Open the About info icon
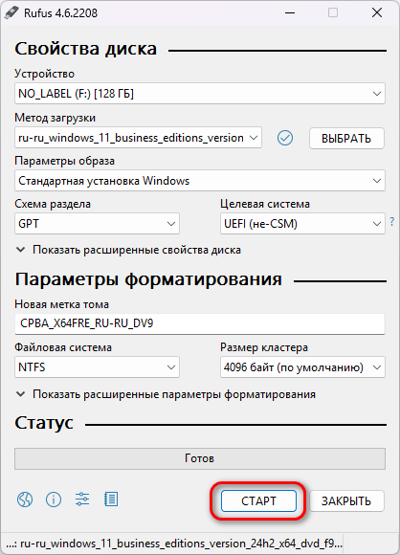Screen dimensions: 400x555 pos(54,499)
